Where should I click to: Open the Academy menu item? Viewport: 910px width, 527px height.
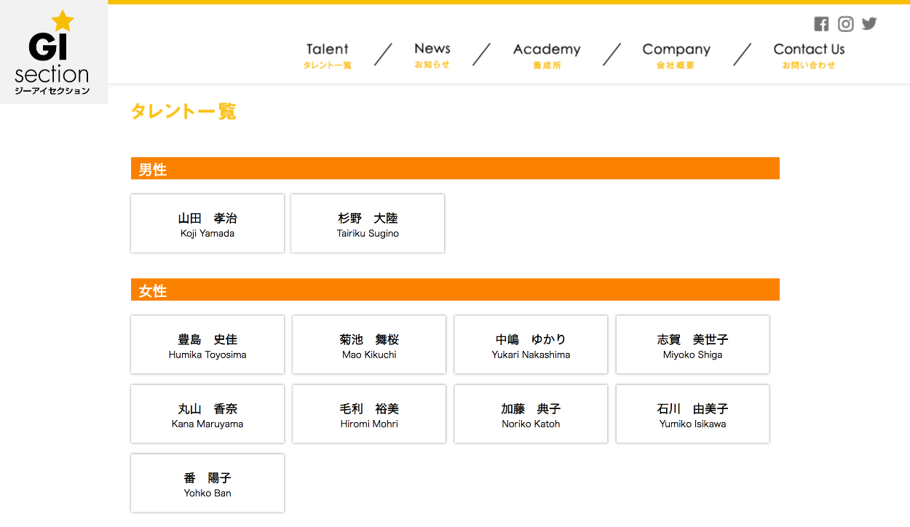547,55
